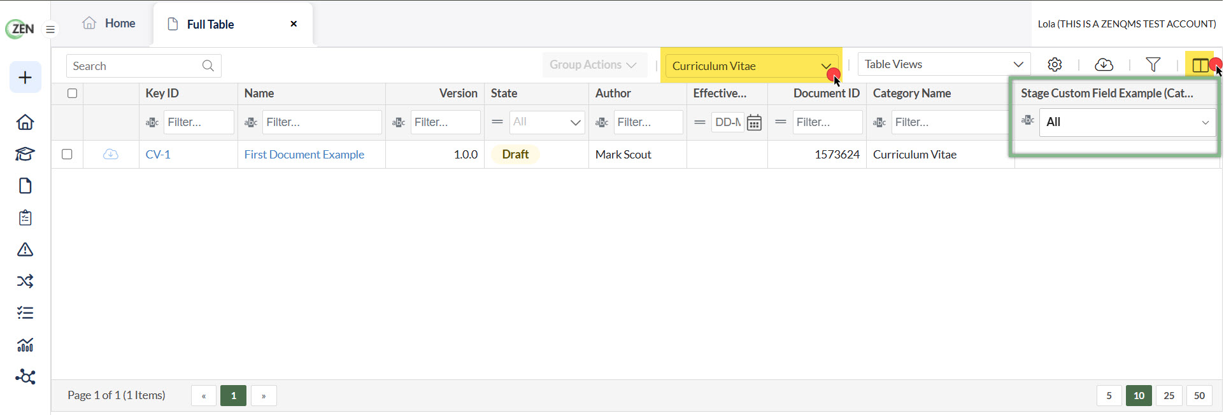This screenshot has height=415, width=1224.
Task: Click the Key ID filter field
Action: (x=199, y=122)
